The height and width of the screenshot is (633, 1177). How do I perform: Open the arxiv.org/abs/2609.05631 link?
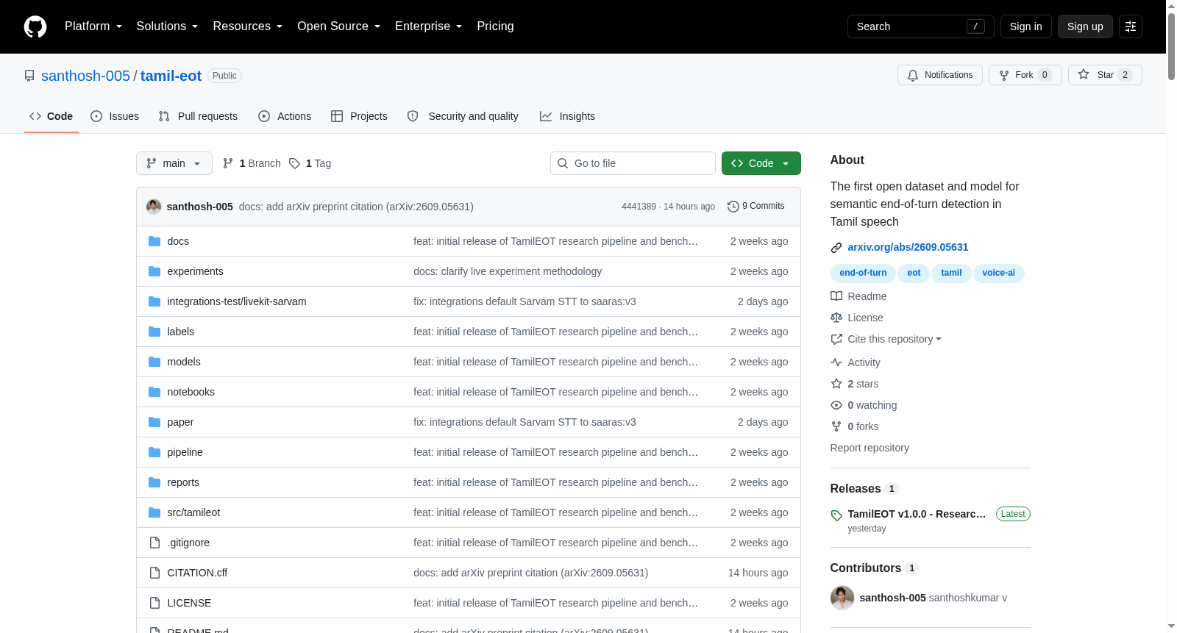click(x=908, y=248)
